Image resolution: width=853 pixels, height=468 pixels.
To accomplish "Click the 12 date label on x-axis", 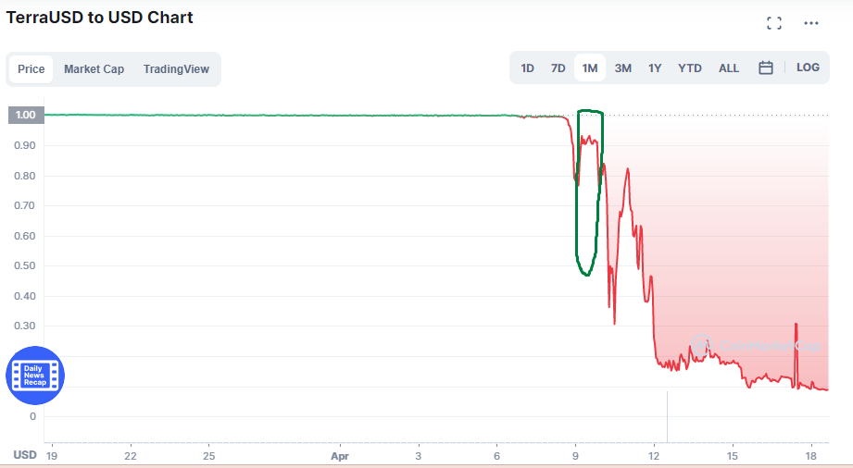I will (x=654, y=455).
